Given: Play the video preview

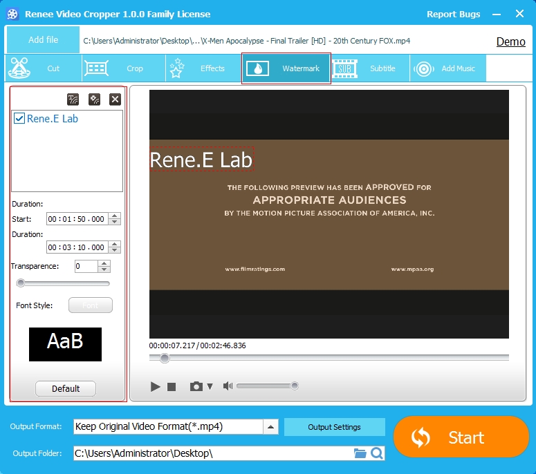Looking at the screenshot, I should [156, 386].
